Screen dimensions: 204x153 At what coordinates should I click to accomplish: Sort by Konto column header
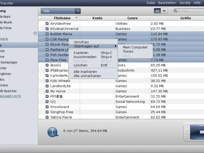pyautogui.click(x=97, y=18)
